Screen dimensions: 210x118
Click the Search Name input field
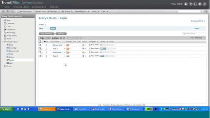click(194, 34)
